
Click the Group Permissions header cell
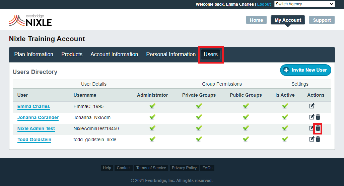(x=222, y=84)
